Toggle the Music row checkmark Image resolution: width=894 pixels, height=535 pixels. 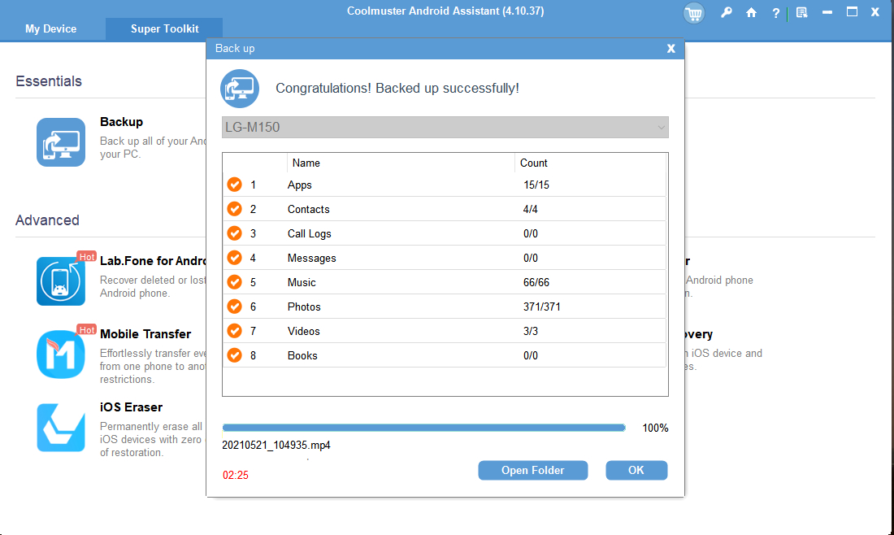coord(234,282)
